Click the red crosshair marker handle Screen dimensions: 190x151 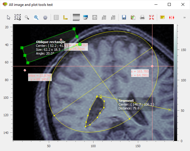click(152, 66)
